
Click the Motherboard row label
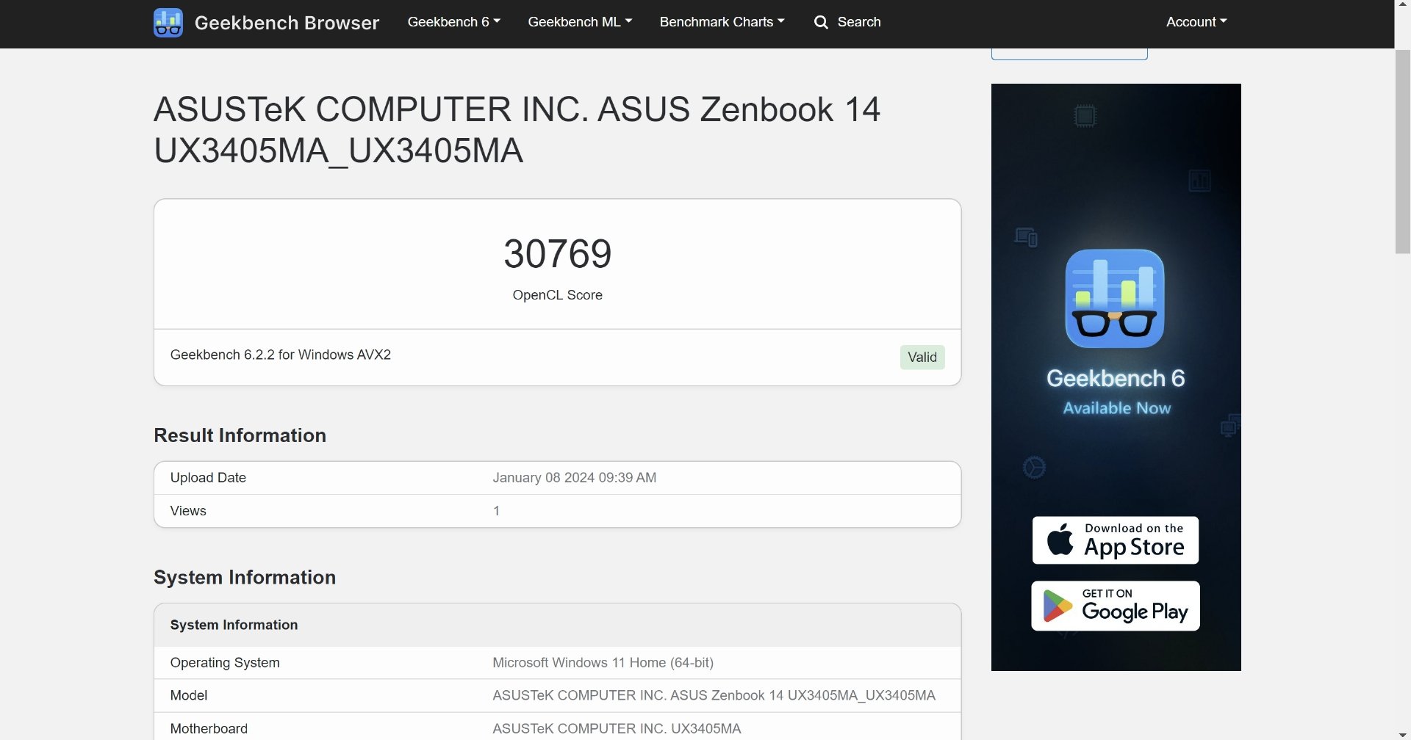[x=209, y=729]
